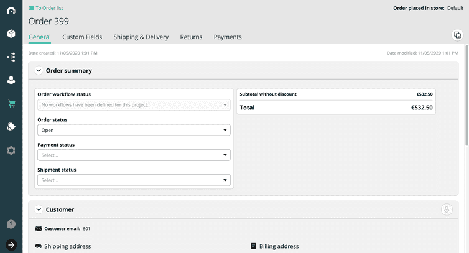Screen dimensions: 469x253
Task: Expand sidebar with the arrow button
Action: [11, 244]
